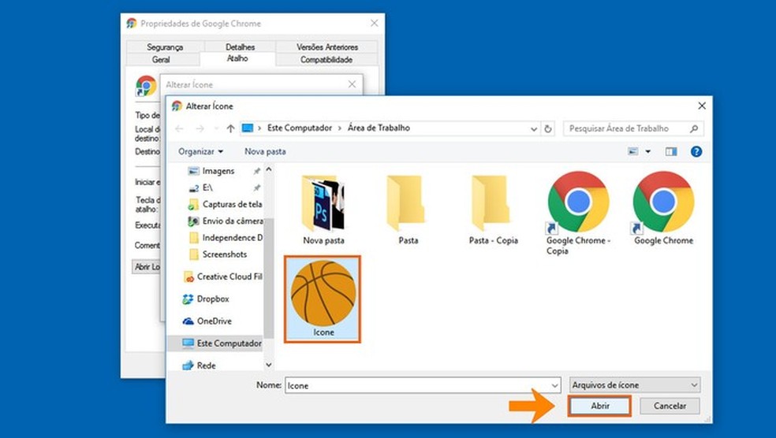Select Google Chrome - Copia shortcut
Image resolution: width=776 pixels, height=438 pixels.
point(578,213)
